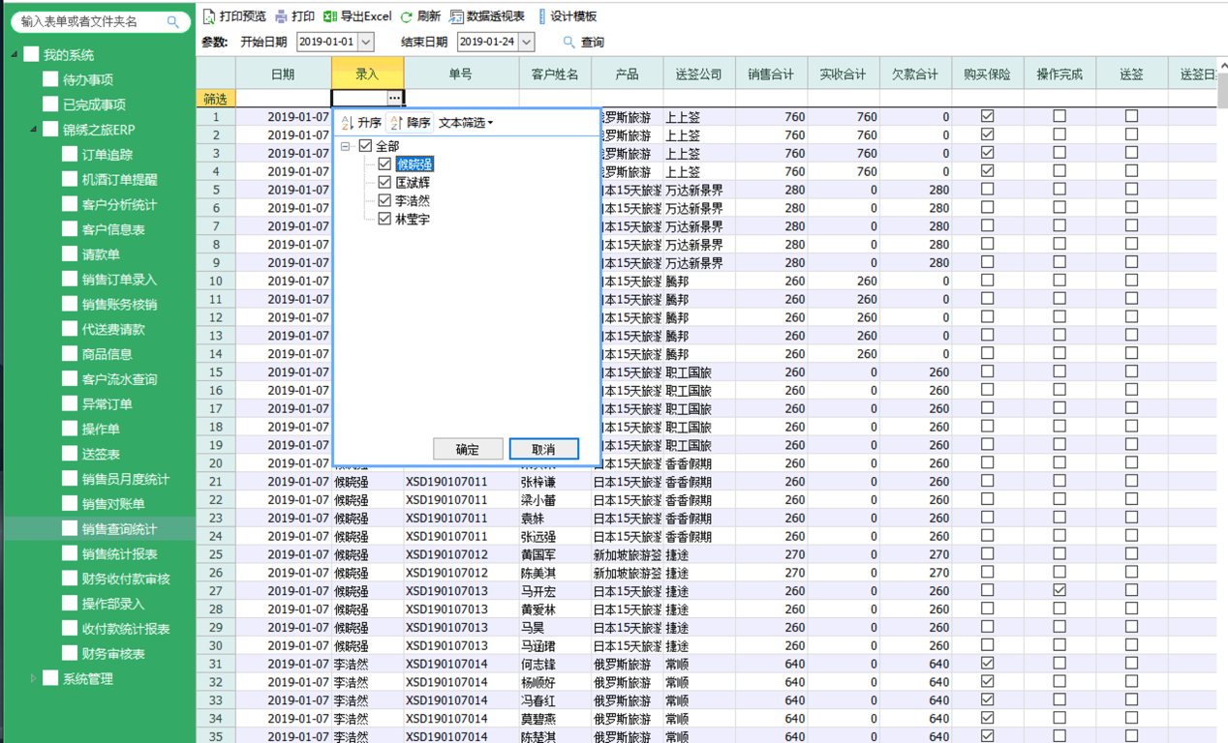Click the 单号 column header
Image resolution: width=1228 pixels, height=743 pixels.
(461, 74)
